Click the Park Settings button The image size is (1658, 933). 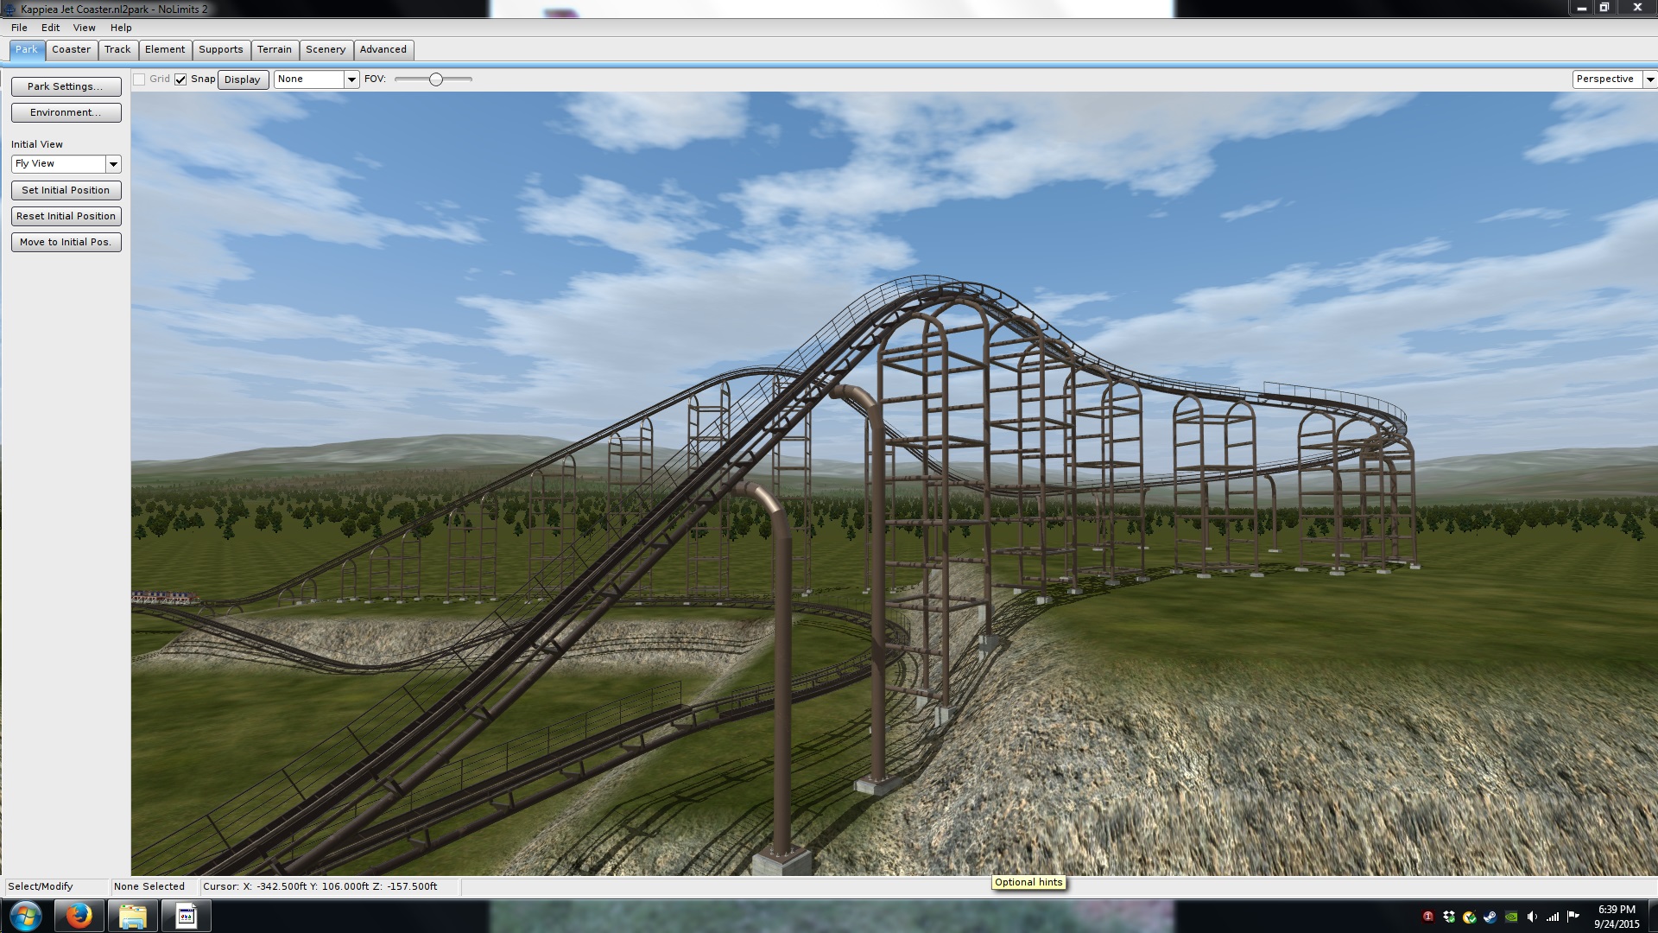(x=66, y=86)
